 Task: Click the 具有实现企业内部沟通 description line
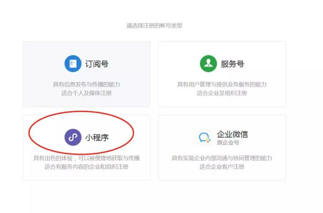[222, 158]
